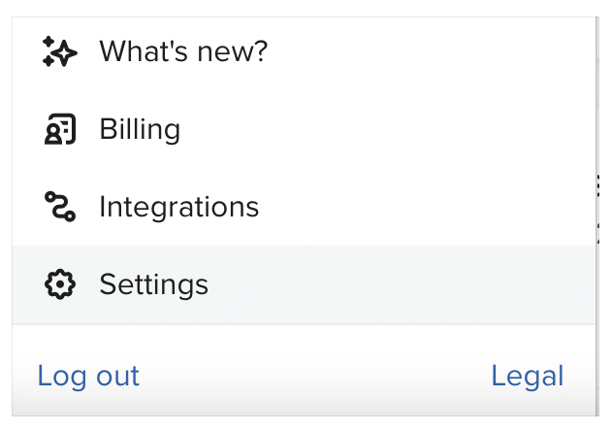Click the "What's new?" text label
611x431 pixels.
coord(182,51)
